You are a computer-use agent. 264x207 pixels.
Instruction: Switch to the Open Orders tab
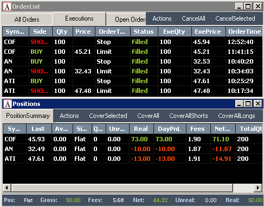point(126,20)
